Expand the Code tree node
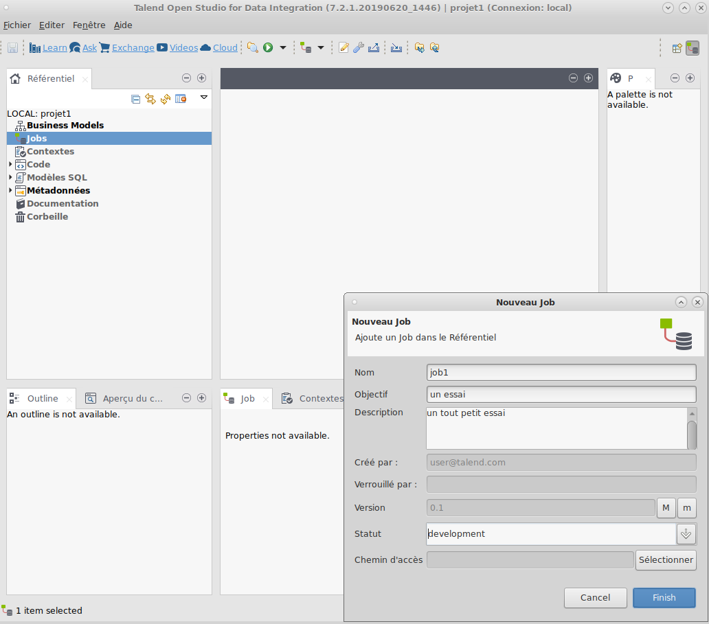709x624 pixels. (x=10, y=164)
